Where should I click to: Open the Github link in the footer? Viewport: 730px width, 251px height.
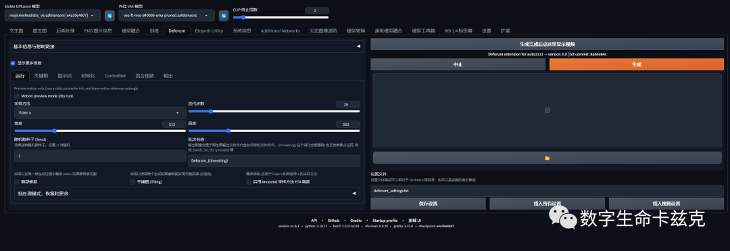coord(333,221)
